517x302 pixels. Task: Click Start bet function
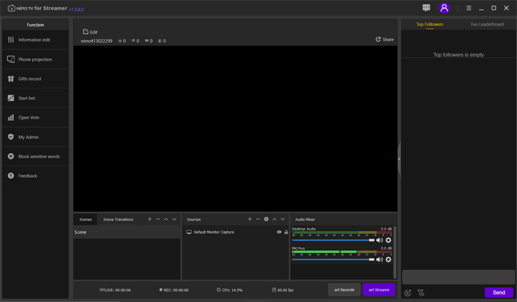(x=36, y=98)
